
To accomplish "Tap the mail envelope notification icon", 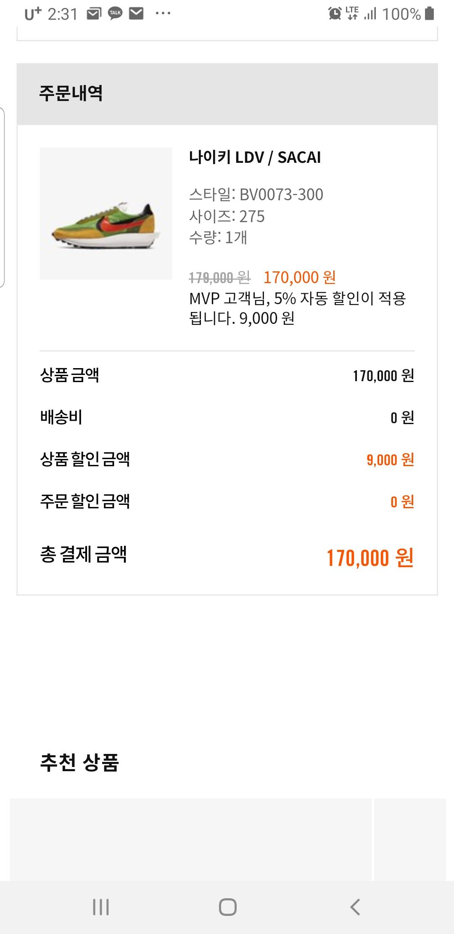I will (136, 14).
